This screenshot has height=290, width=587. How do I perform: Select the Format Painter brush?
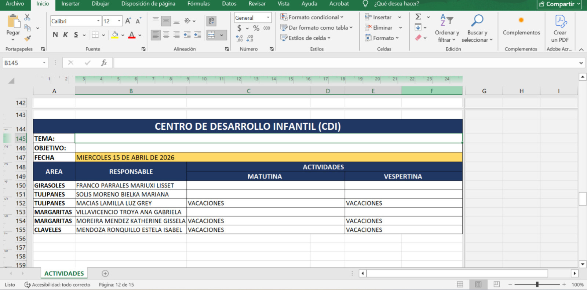(28, 38)
